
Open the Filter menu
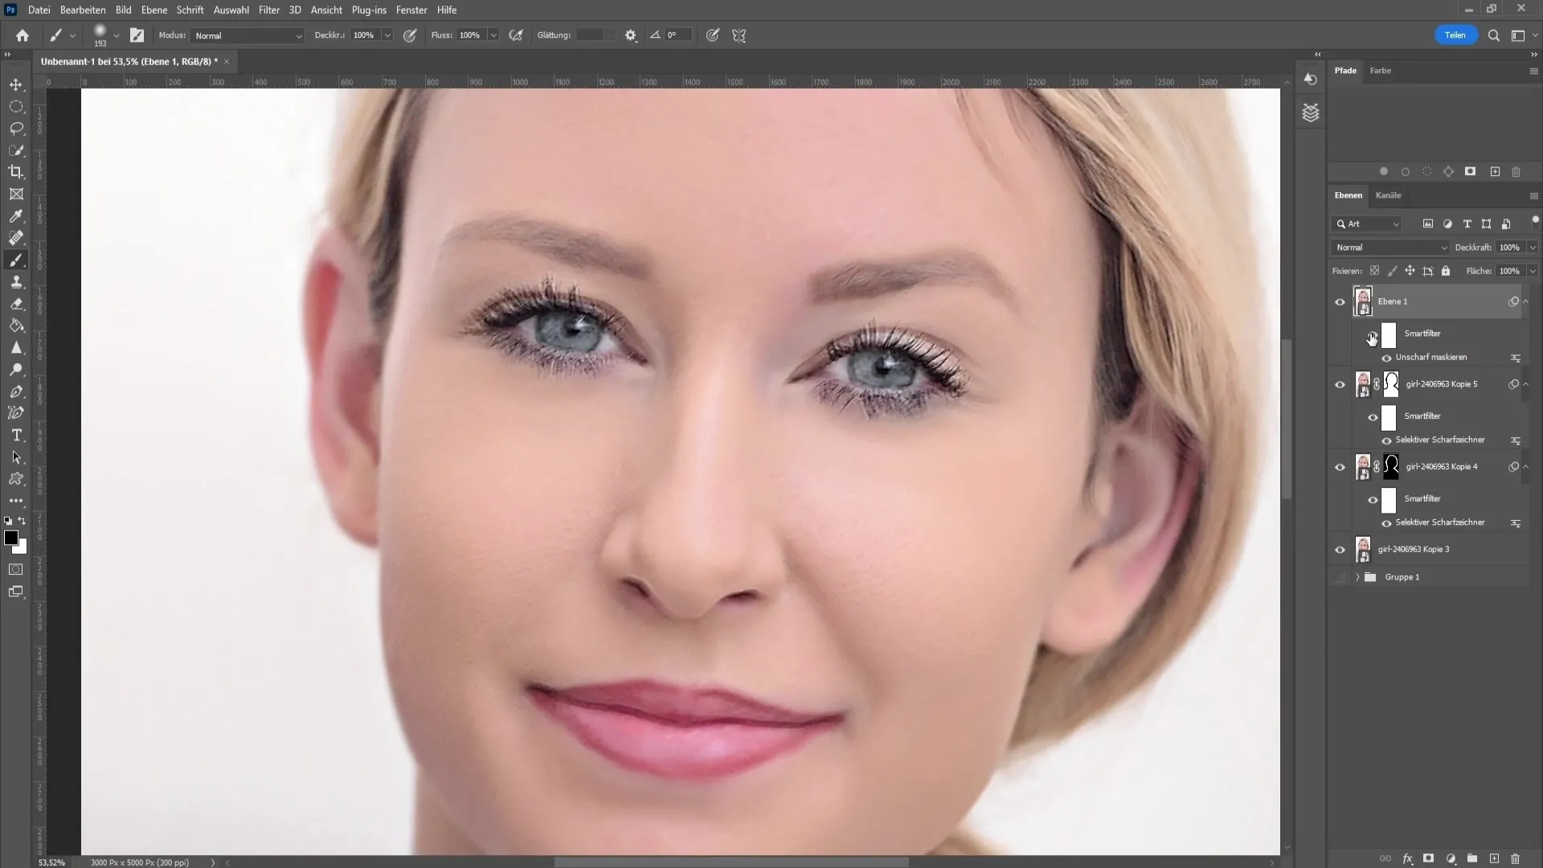[268, 10]
